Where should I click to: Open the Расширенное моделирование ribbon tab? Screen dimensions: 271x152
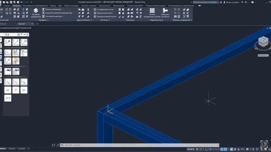click(x=35, y=5)
